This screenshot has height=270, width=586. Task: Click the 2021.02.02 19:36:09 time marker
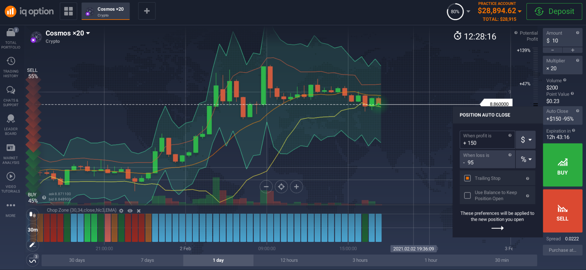[414, 249]
